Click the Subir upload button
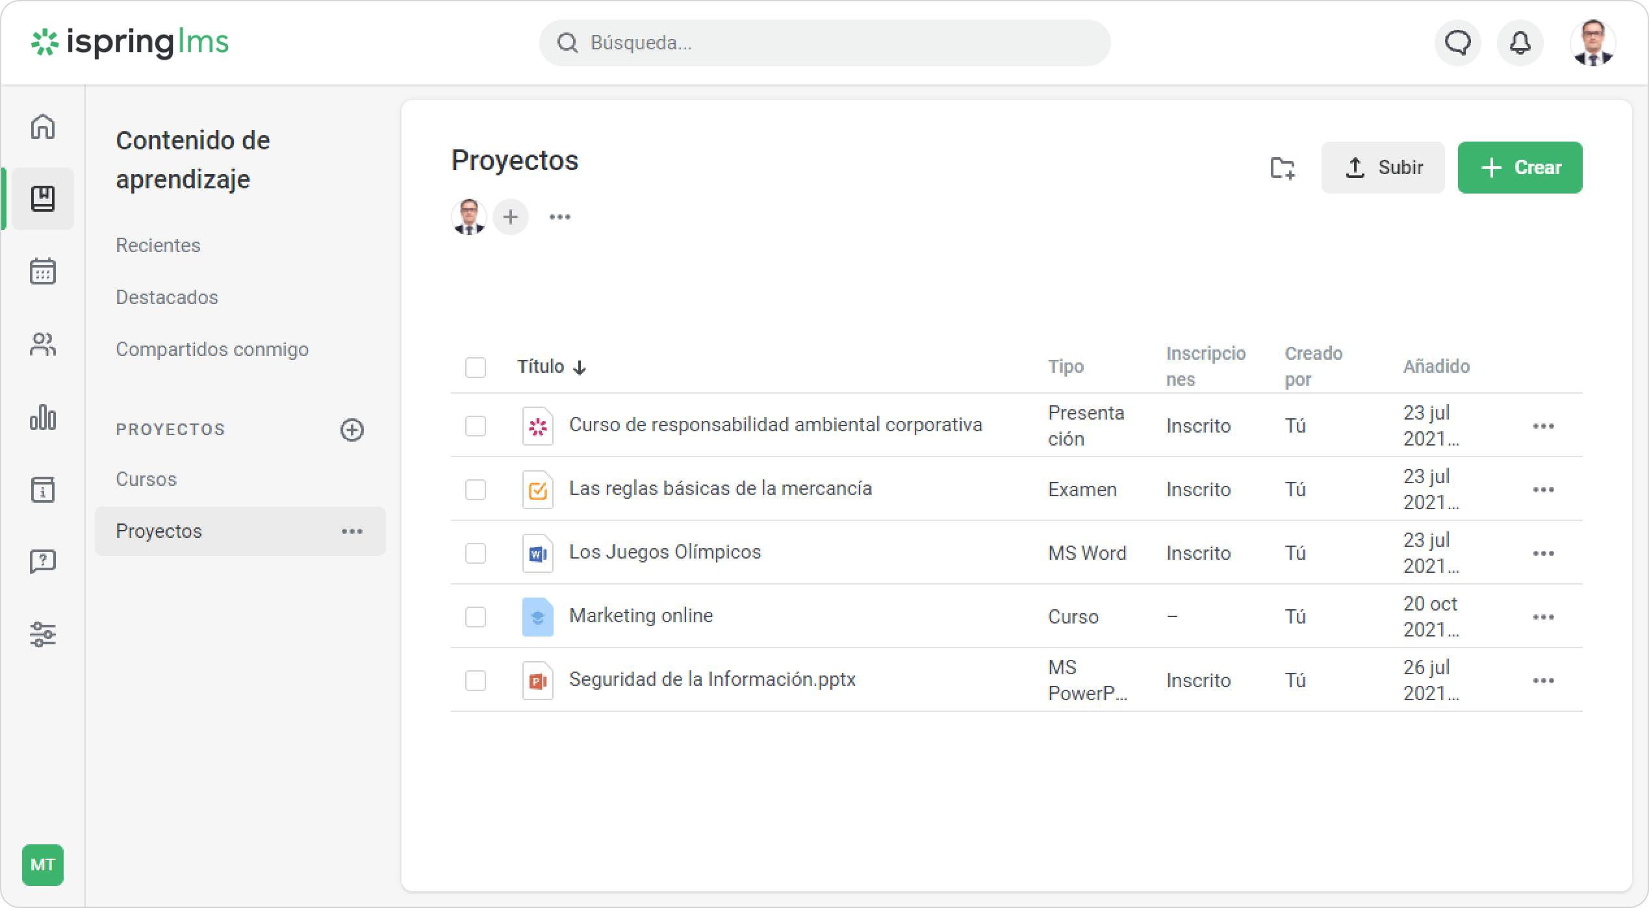Image resolution: width=1649 pixels, height=908 pixels. pos(1383,168)
